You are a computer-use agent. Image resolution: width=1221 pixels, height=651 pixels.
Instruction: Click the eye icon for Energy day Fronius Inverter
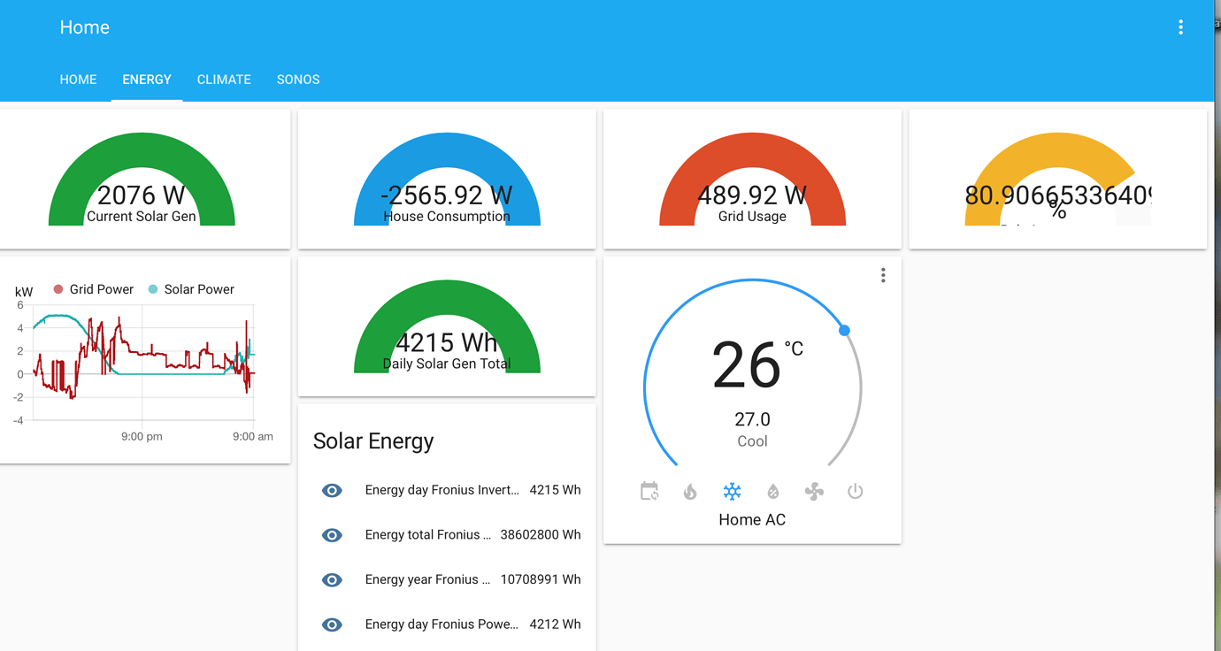[x=332, y=490]
